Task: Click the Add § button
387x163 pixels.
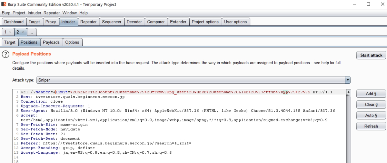Action: 371,94
